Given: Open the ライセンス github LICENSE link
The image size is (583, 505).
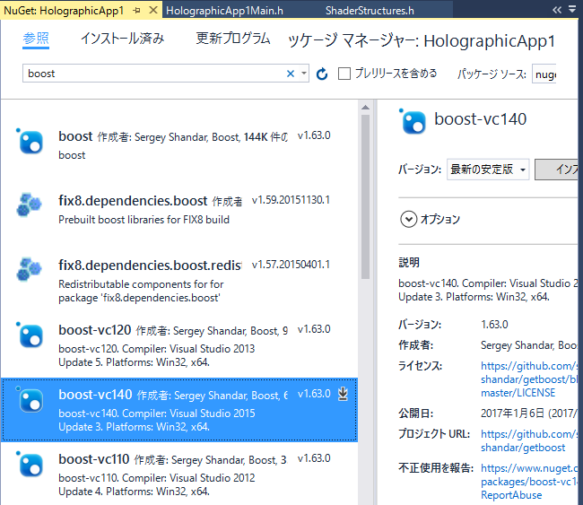Looking at the screenshot, I should point(529,379).
